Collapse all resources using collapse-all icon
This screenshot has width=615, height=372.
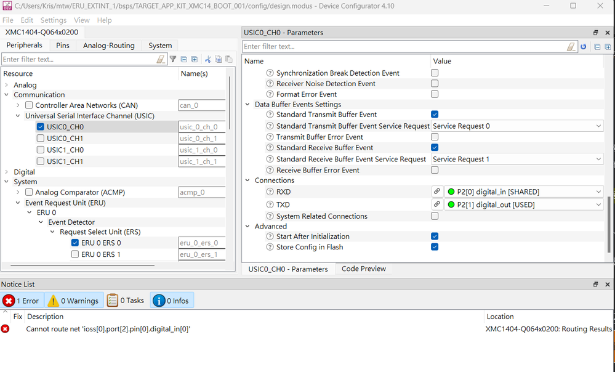184,59
